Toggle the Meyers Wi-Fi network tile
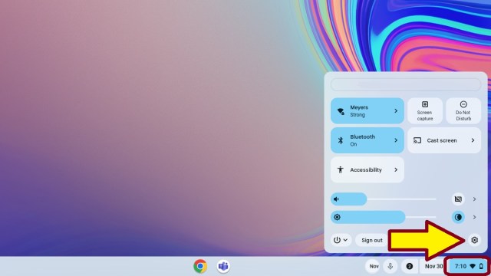The width and height of the screenshot is (491, 276). coord(367,111)
